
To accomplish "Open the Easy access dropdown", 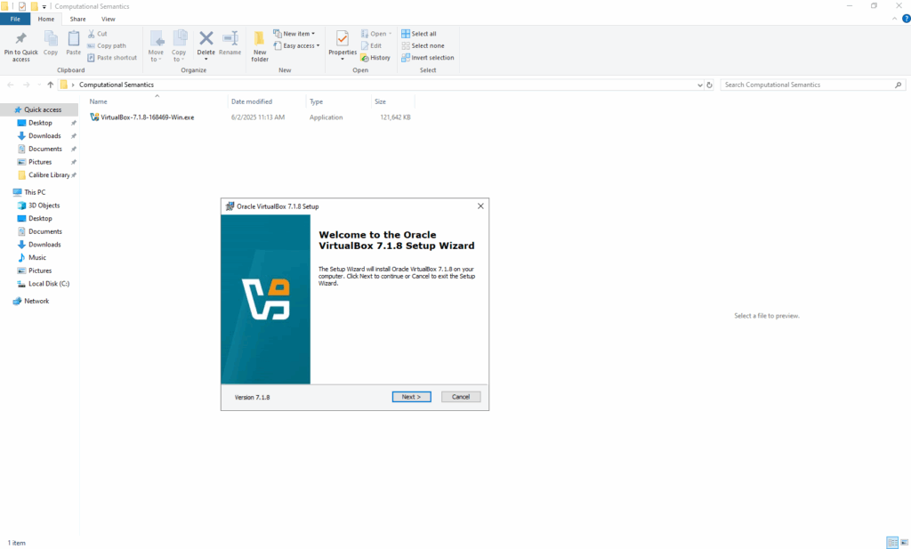I will (296, 46).
